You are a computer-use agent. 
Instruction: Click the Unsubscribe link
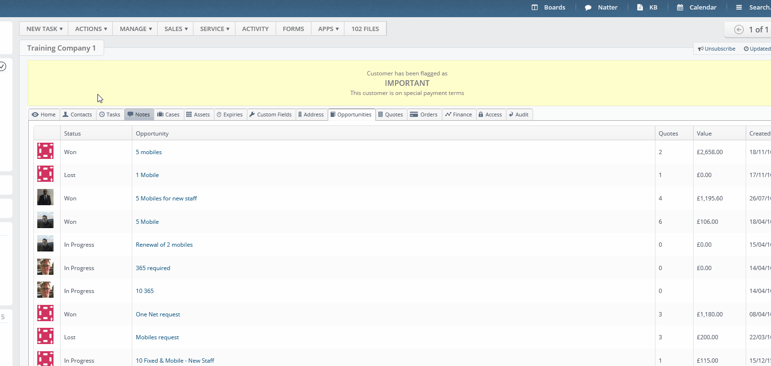(717, 49)
